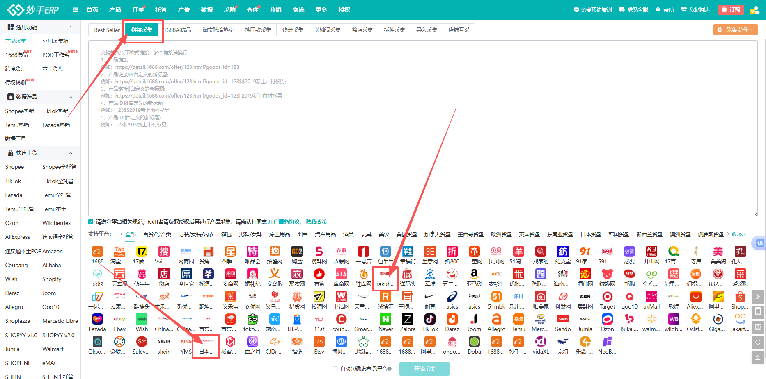Click the Zalora platform icon
This screenshot has height=379, width=766.
tap(408, 319)
